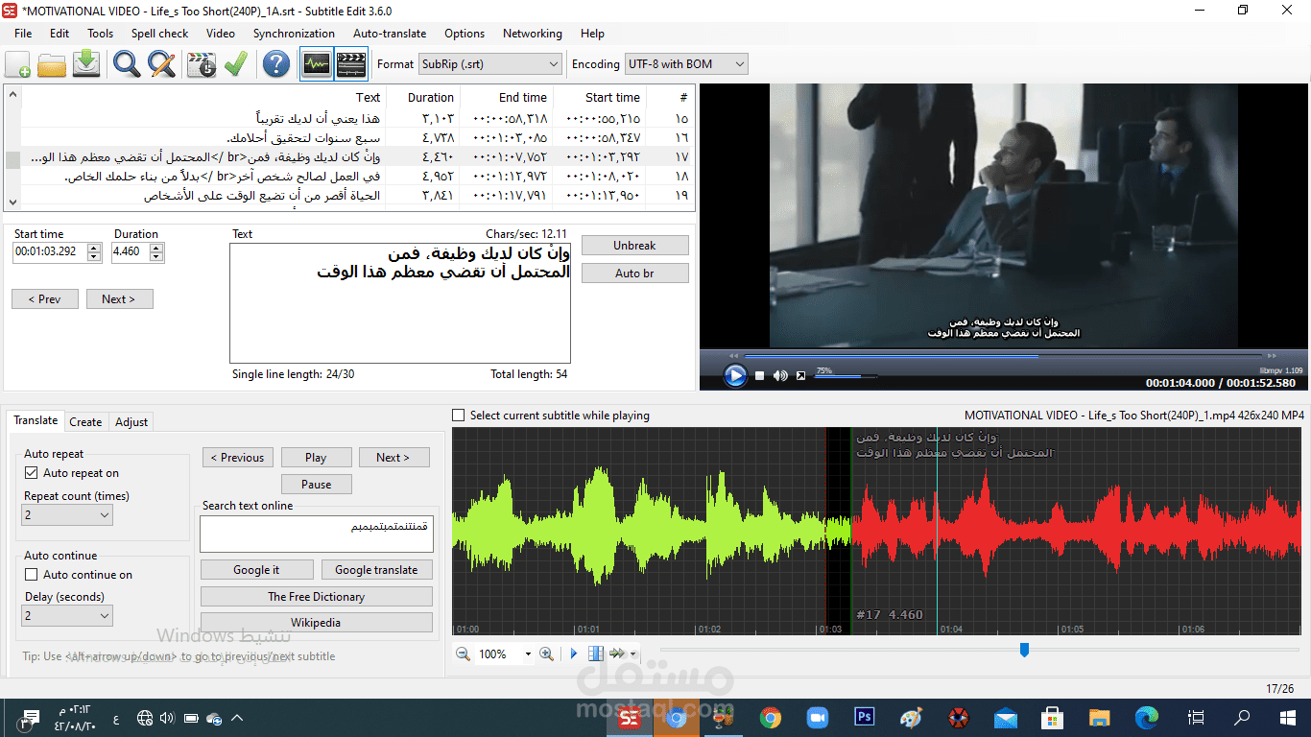Click the subtitle text edit box
Screen dimensions: 1311x737
(x=400, y=303)
